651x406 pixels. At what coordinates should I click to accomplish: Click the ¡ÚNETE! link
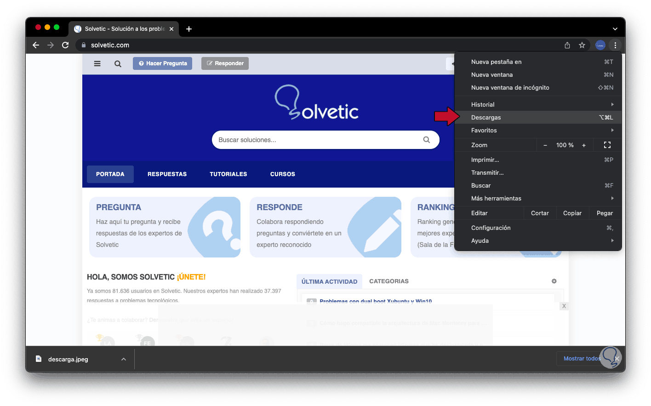[x=191, y=277]
